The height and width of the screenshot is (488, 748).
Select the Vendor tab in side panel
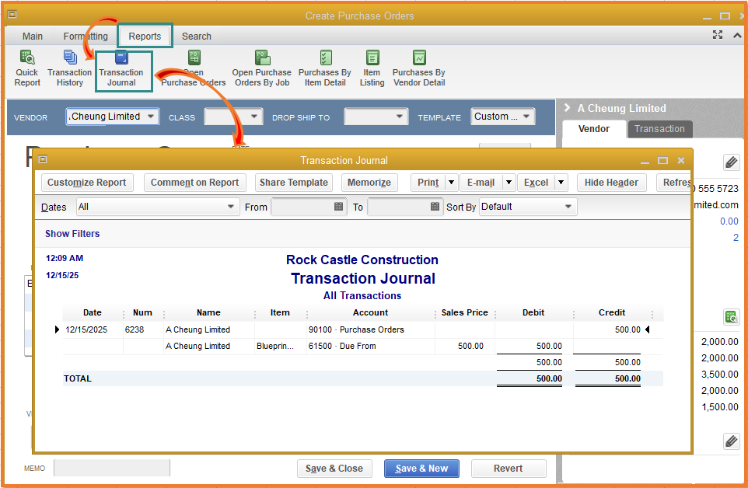pyautogui.click(x=594, y=129)
